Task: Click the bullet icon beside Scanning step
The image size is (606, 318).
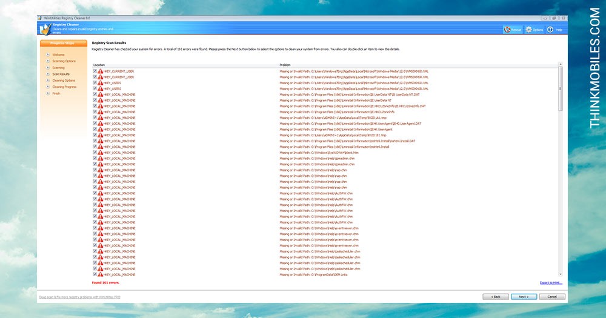Action: [48, 68]
